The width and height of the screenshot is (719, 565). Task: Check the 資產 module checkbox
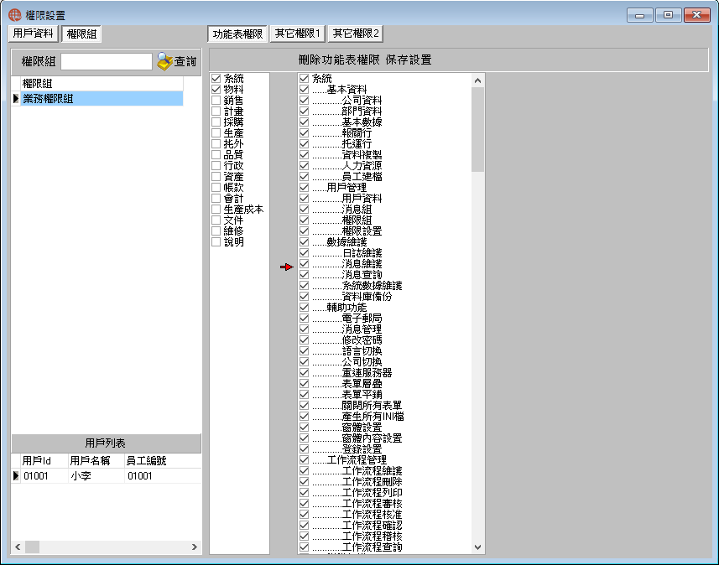tap(216, 176)
